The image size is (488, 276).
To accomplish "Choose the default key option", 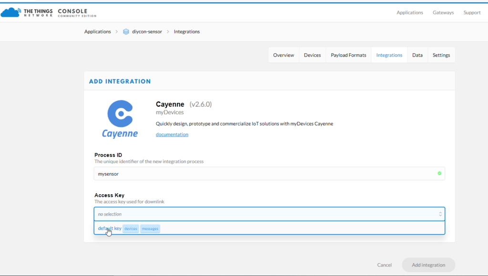I will click(270, 228).
